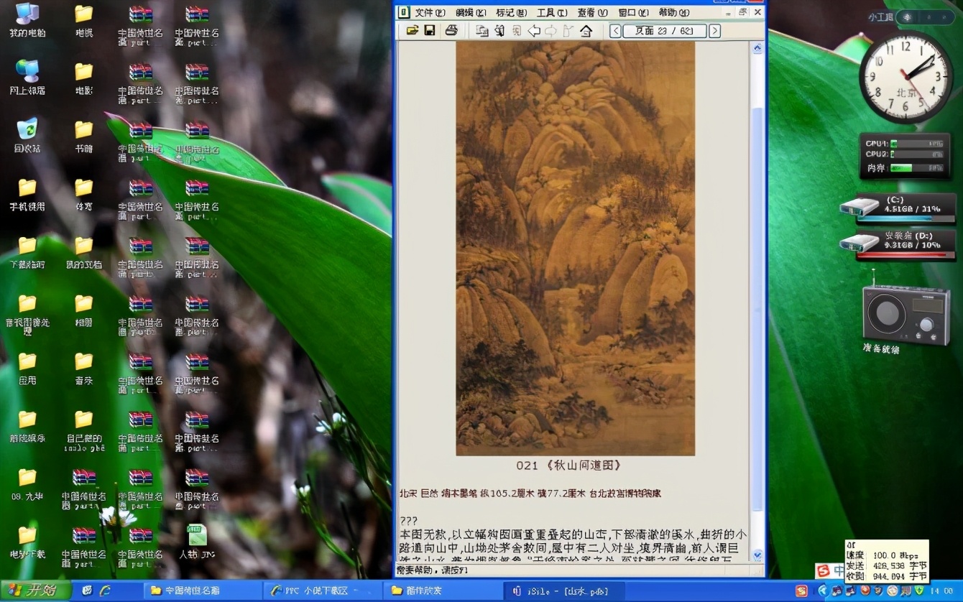The image size is (963, 602).
Task: Click the Save disk icon in iSilo toolbar
Action: tap(429, 30)
